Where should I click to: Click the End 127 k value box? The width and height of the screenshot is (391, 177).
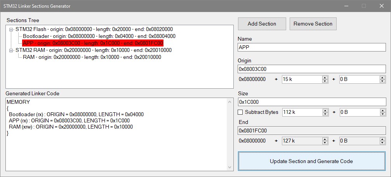pyautogui.click(x=302, y=141)
